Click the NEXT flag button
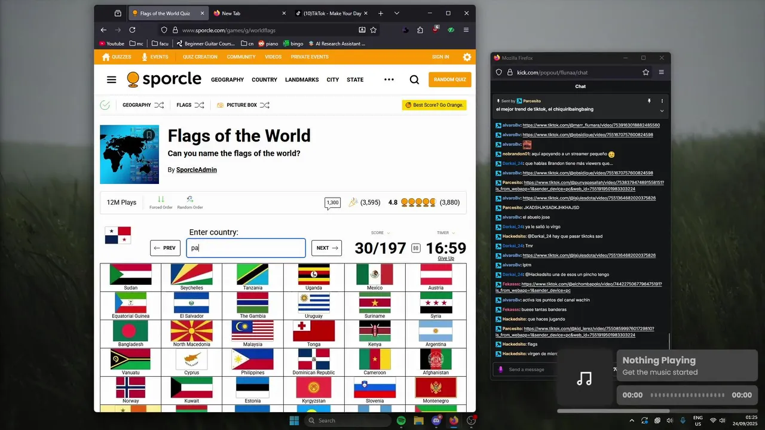 327,248
